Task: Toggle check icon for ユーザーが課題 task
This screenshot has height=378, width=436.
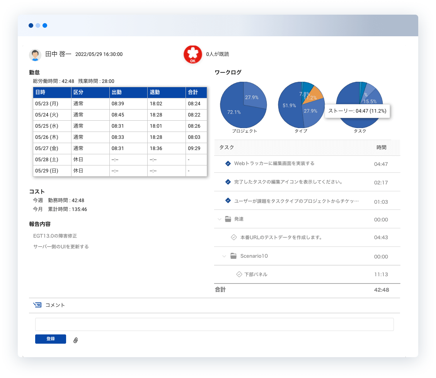Action: point(228,201)
